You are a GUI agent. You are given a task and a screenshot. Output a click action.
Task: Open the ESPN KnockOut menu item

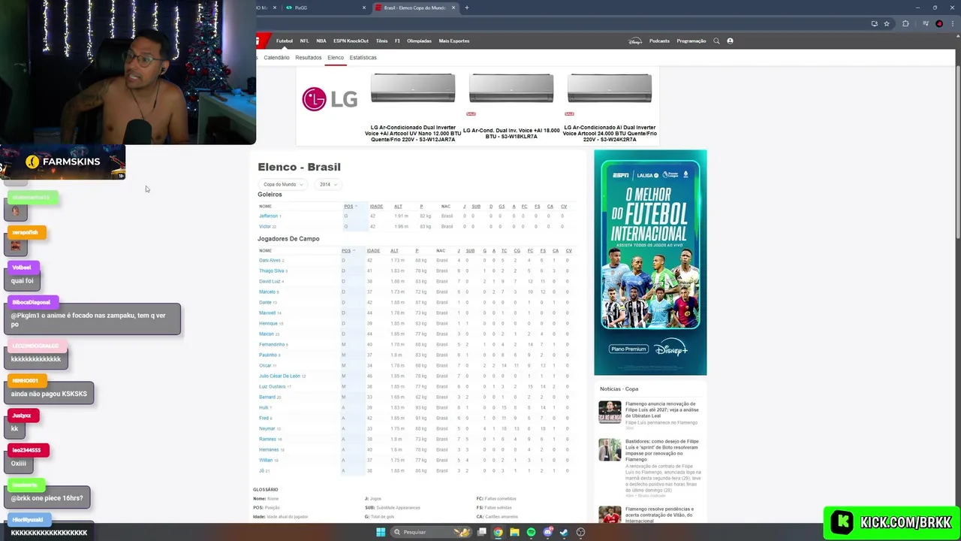pos(351,41)
